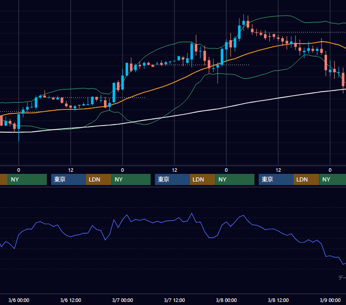Select the 東京 session block on 3/6
This screenshot has width=346, height=305.
coord(68,179)
